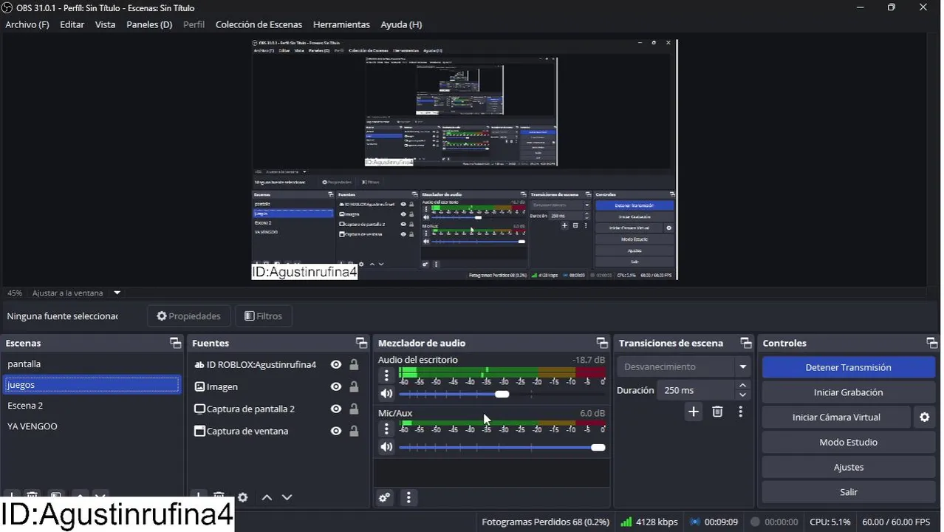Open advanced audio properties gears icon
944x532 pixels.
[x=384, y=497]
